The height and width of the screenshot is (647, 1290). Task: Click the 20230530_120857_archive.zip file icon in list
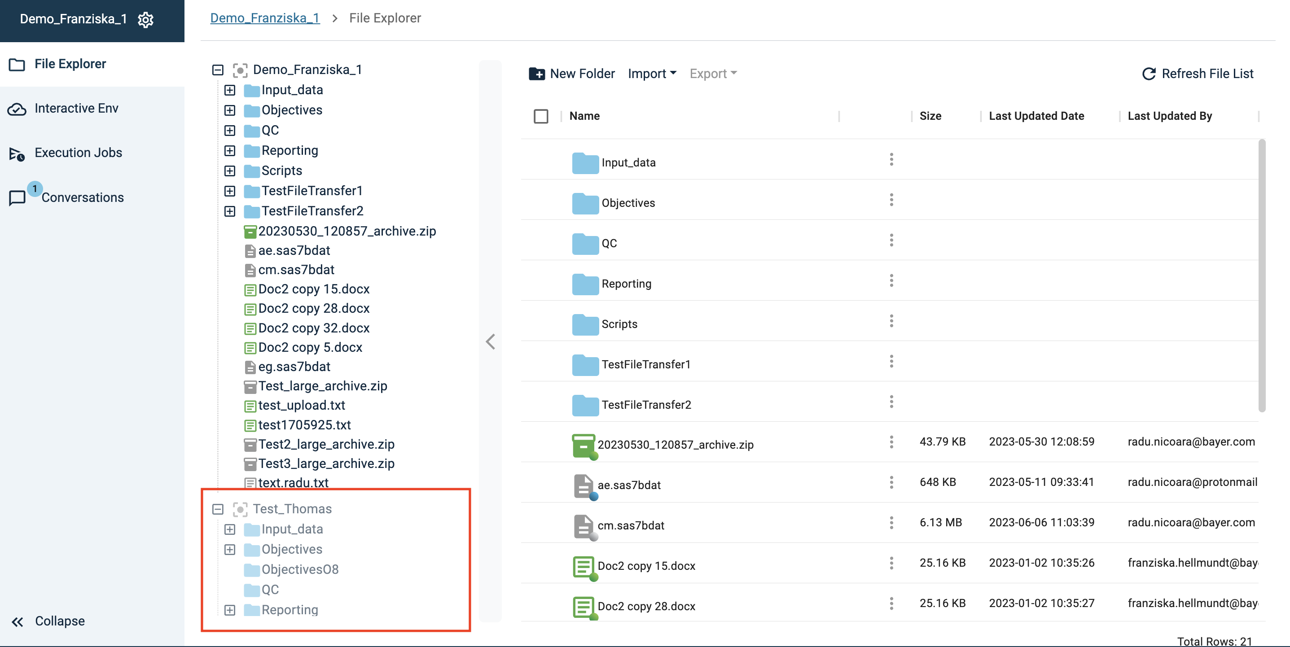tap(583, 445)
